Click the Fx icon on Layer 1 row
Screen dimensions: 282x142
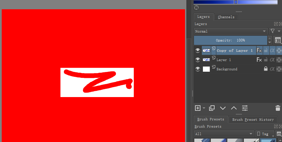click(259, 60)
